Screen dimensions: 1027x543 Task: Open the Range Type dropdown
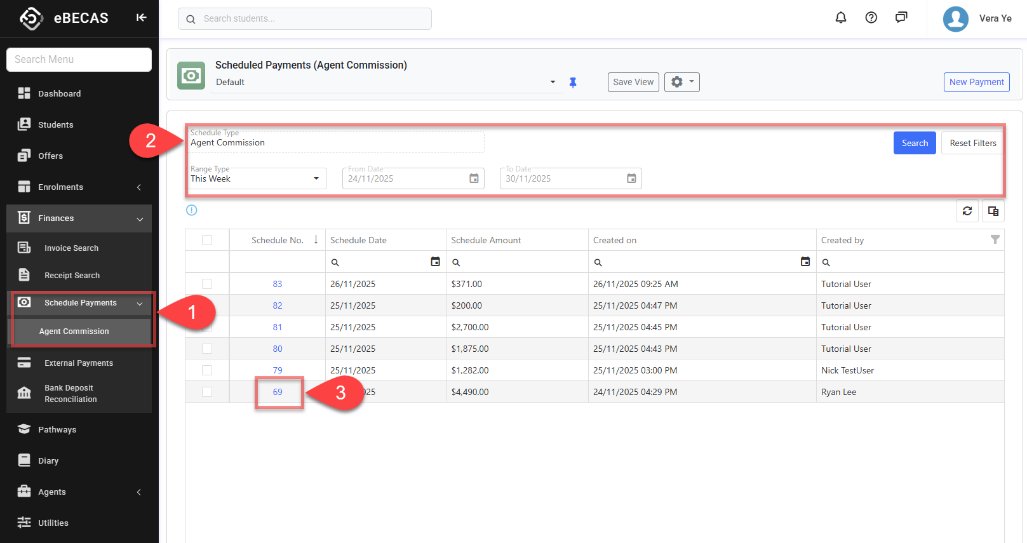pyautogui.click(x=257, y=178)
